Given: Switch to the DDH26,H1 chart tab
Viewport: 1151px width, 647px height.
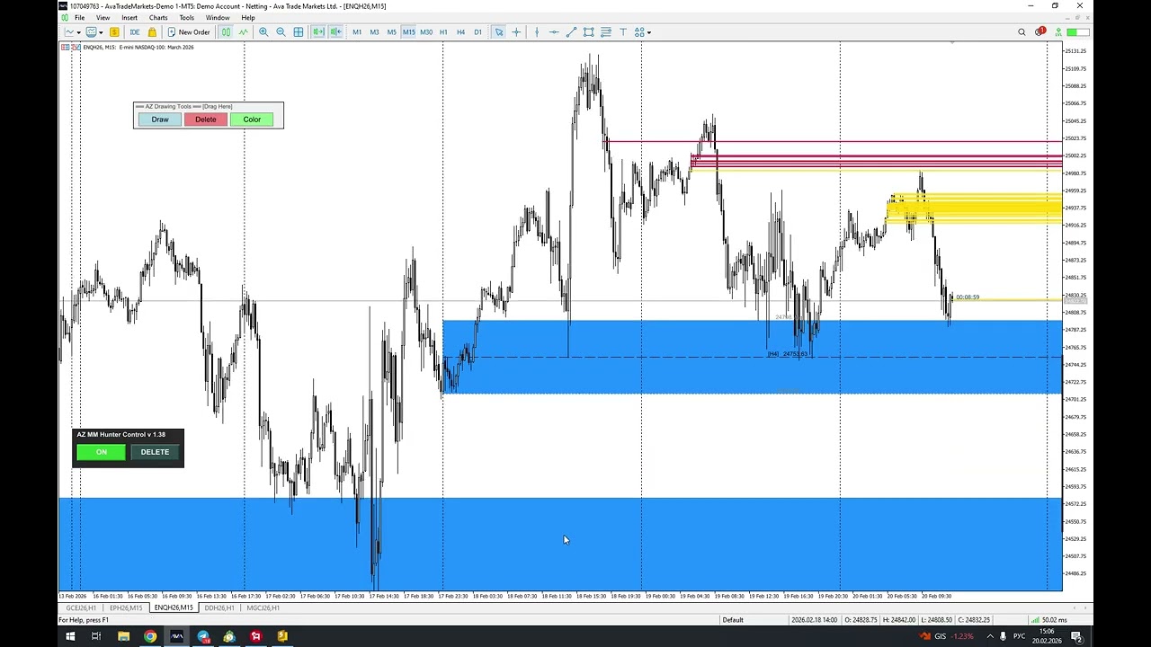Looking at the screenshot, I should pyautogui.click(x=219, y=607).
